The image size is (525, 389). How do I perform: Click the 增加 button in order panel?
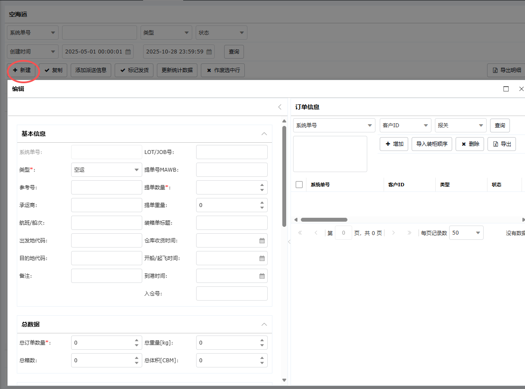pyautogui.click(x=394, y=144)
